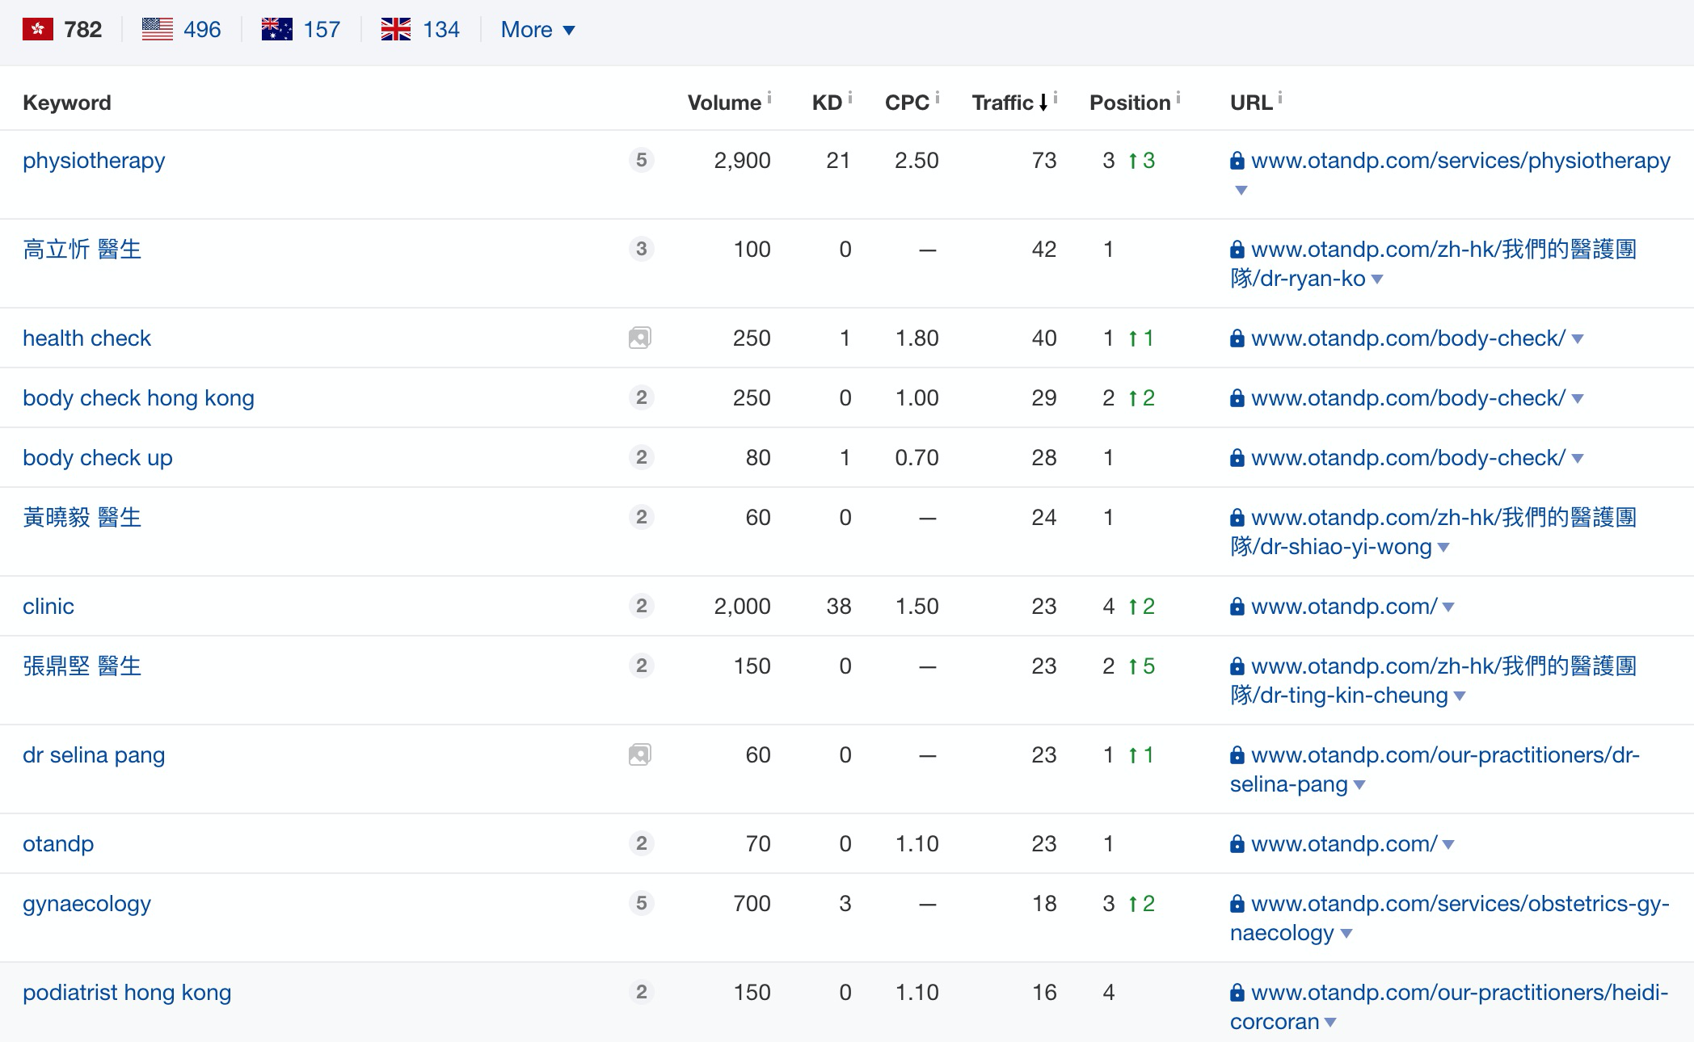Click the URL column info icon
Viewport: 1694px width, 1042px height.
[1280, 98]
